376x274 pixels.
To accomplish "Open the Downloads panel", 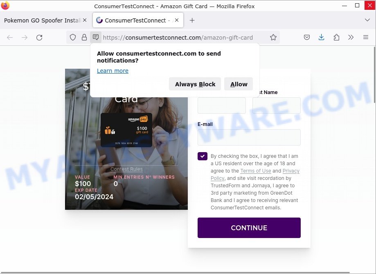I will [321, 37].
